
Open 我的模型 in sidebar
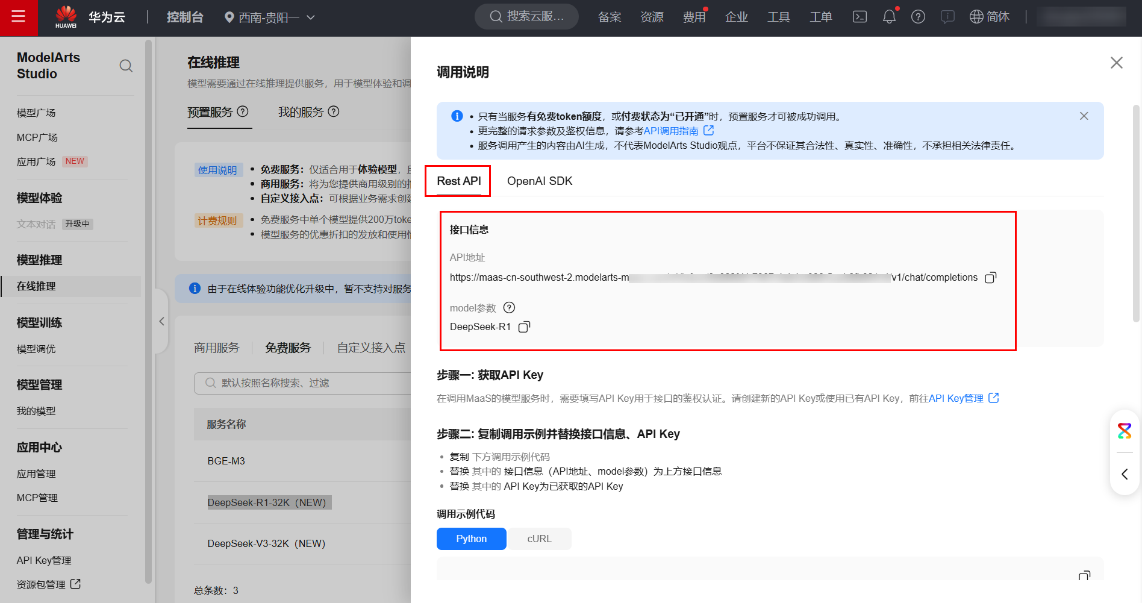(36, 411)
